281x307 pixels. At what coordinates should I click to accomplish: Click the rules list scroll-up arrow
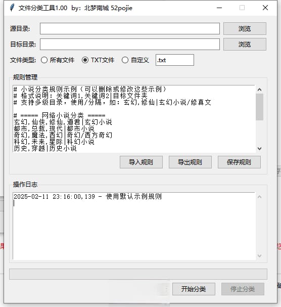(259, 90)
